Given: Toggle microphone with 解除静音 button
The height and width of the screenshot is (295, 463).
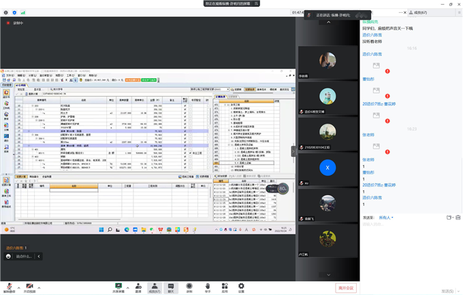Looking at the screenshot, I should (9, 288).
